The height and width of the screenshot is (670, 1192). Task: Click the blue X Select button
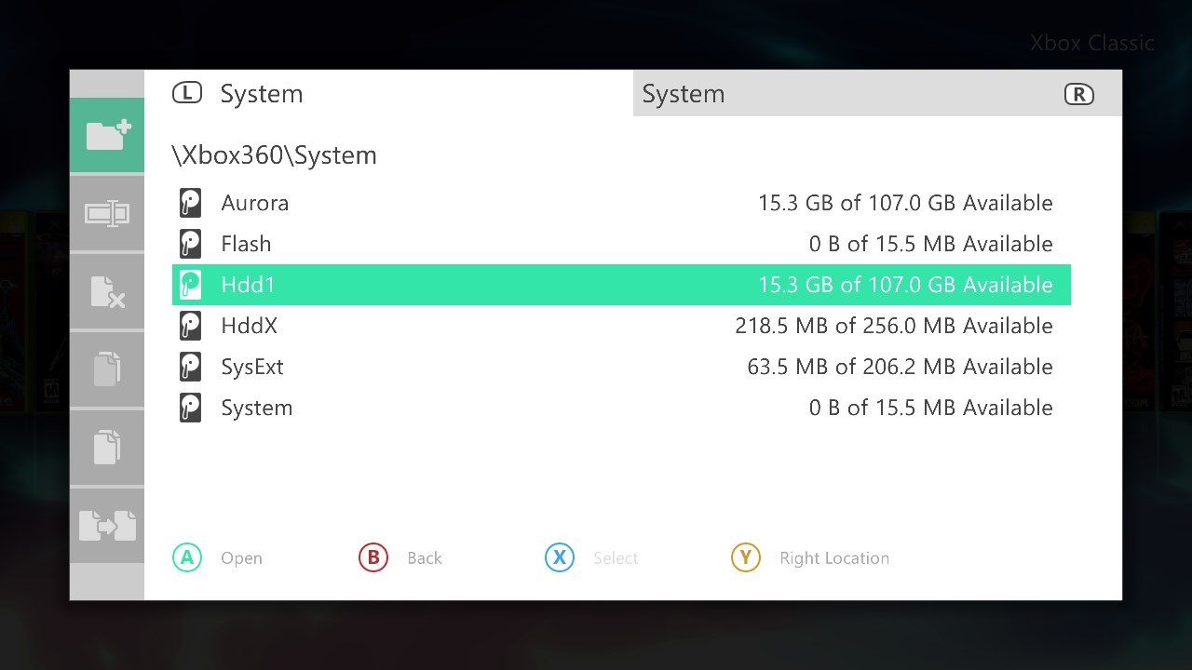[592, 557]
